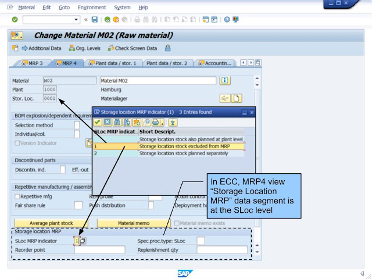Screen dimensions: 372x279
Task: Click the glasses display icon near Materiallager
Action: point(225,98)
